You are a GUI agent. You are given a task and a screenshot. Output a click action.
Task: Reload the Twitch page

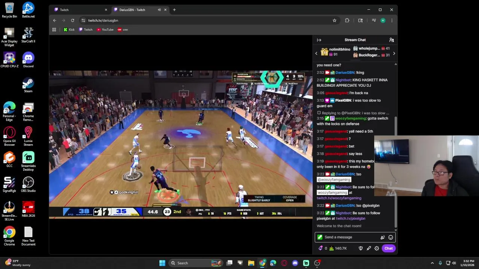click(x=73, y=21)
